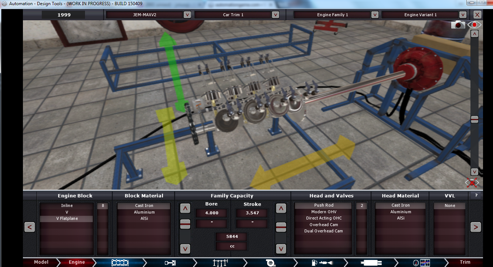Choose Cast Iron head material
Viewport: 493px width, 267px height.
401,205
